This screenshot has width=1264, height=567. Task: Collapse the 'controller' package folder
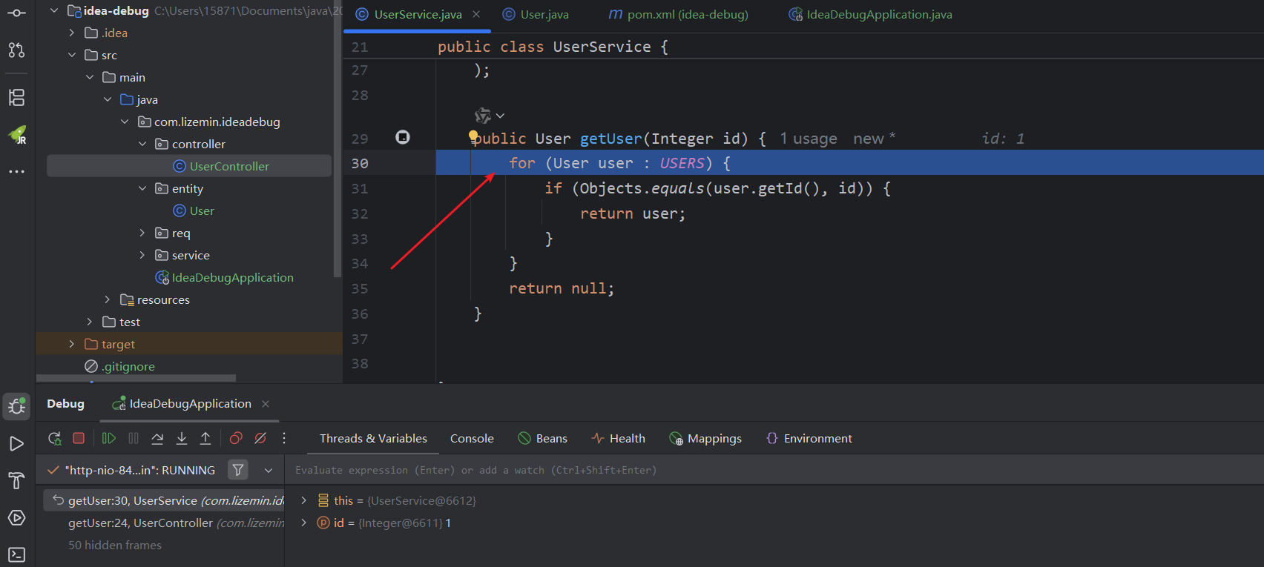coord(142,144)
